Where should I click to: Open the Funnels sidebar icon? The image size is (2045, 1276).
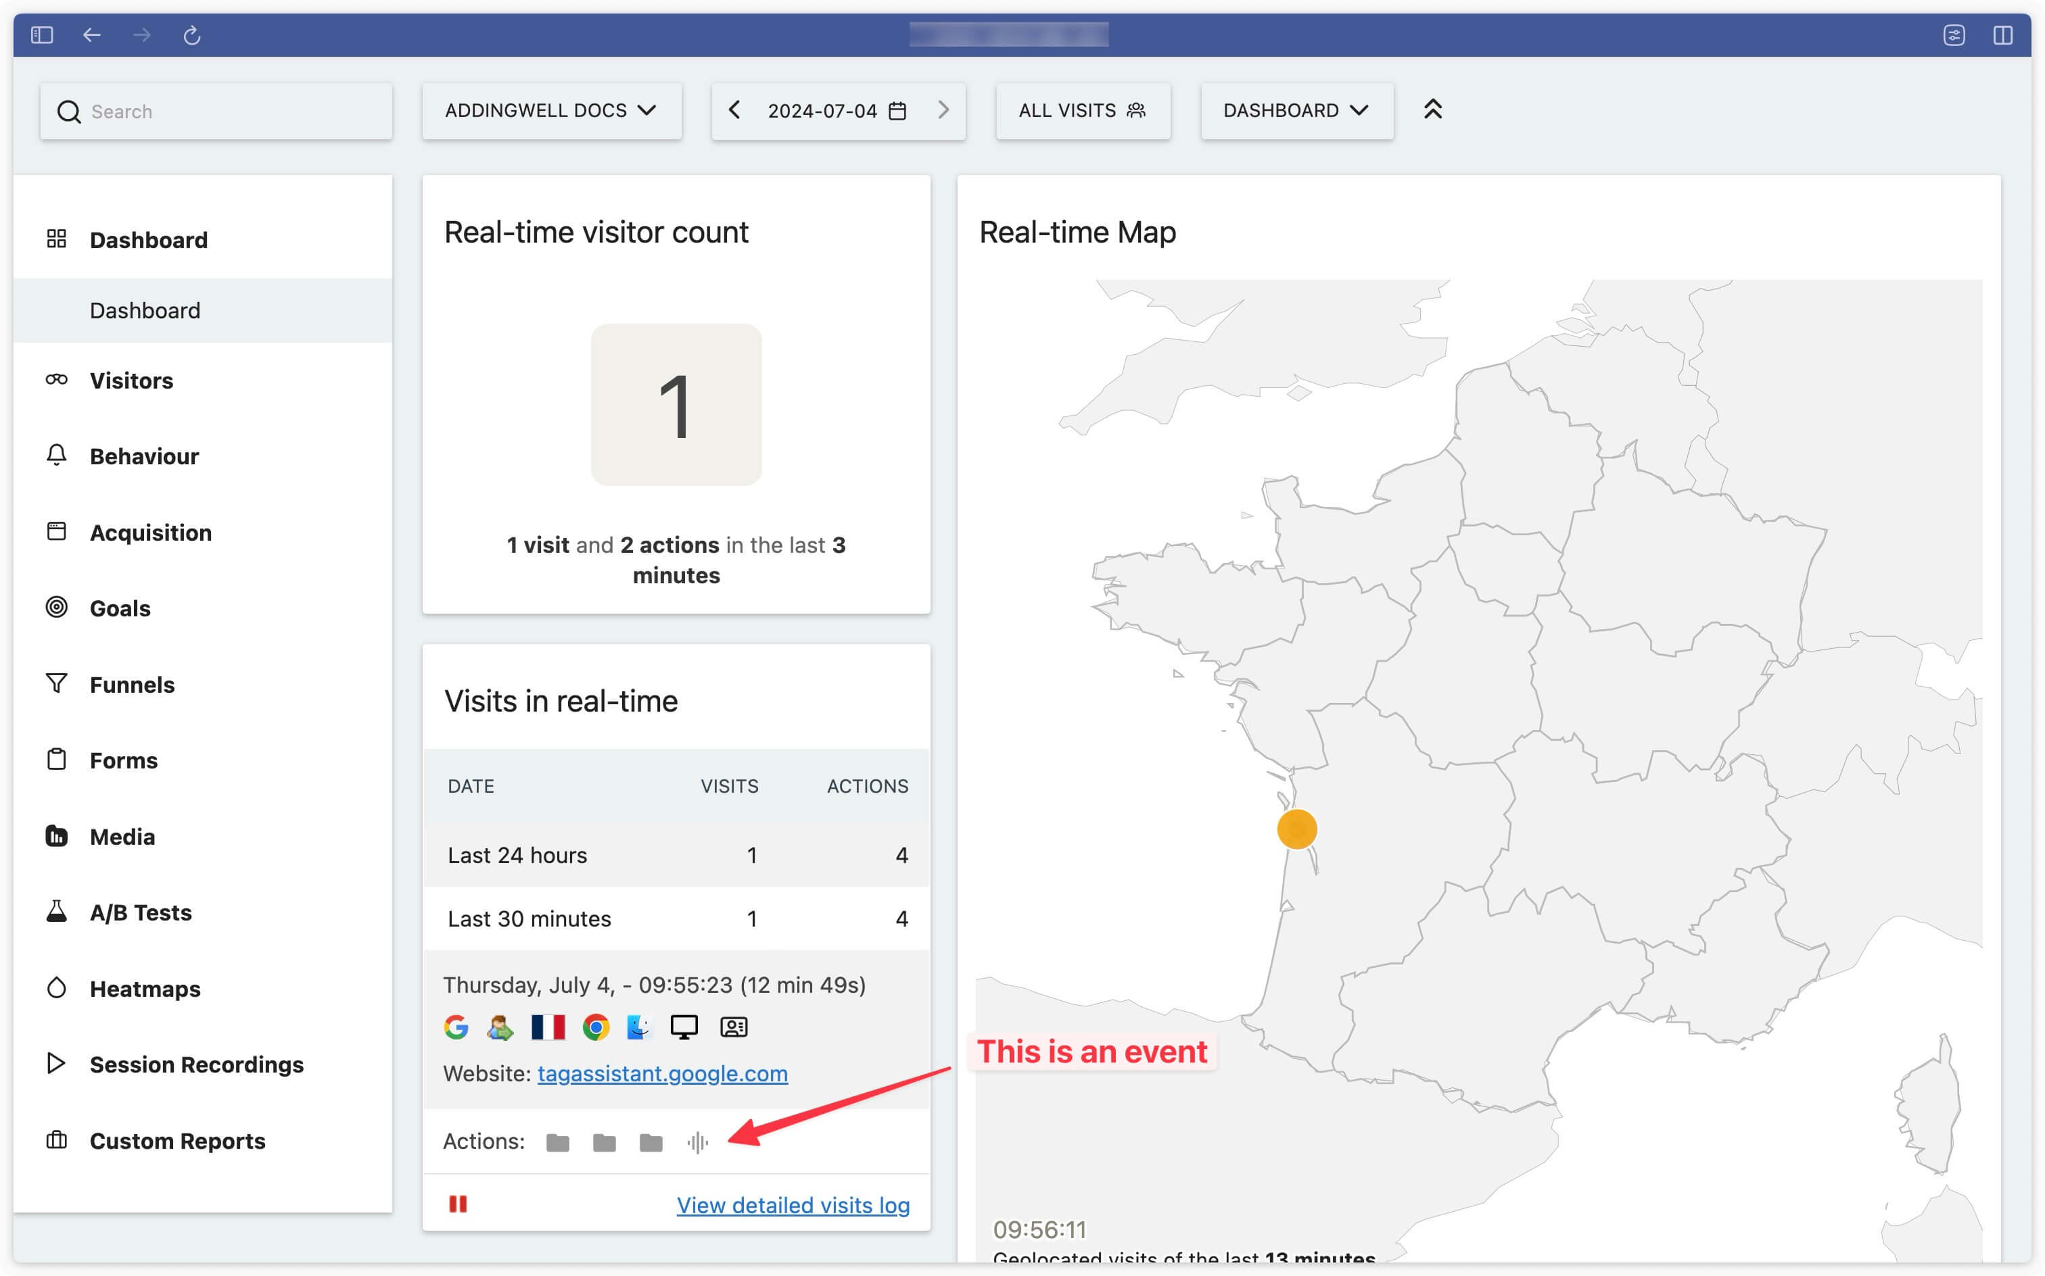pyautogui.click(x=54, y=682)
